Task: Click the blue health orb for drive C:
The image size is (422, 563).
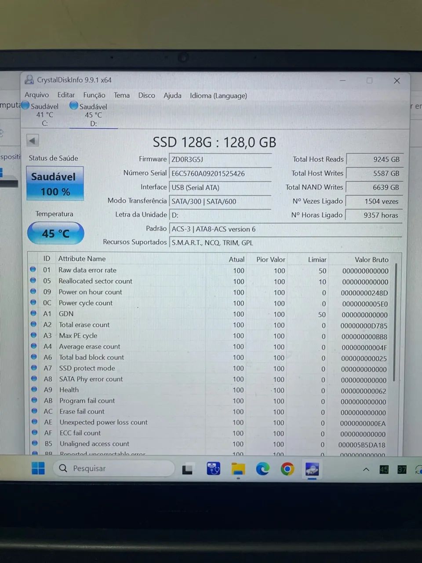Action: point(25,106)
